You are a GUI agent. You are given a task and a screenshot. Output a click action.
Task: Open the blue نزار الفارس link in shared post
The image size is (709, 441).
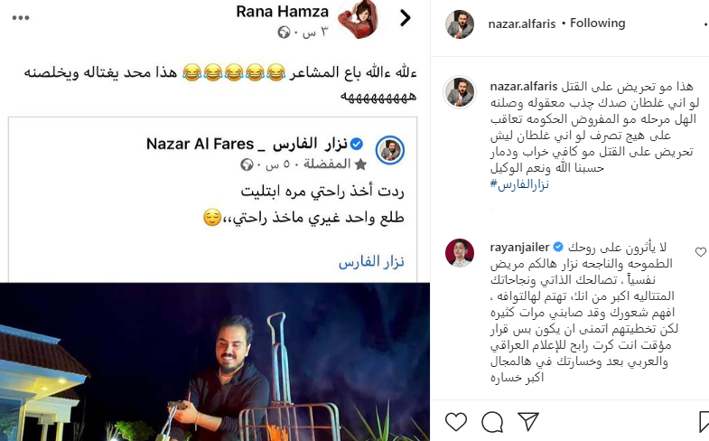click(x=371, y=262)
